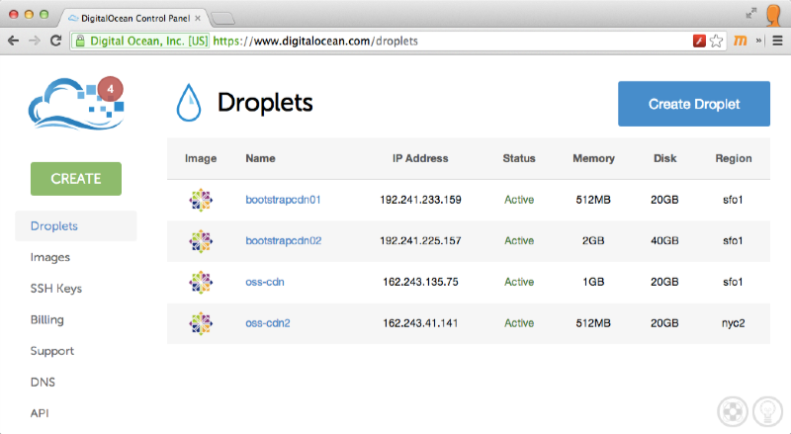791x434 pixels.
Task: Open the bootstrapcdn01 droplet link
Action: pos(283,200)
